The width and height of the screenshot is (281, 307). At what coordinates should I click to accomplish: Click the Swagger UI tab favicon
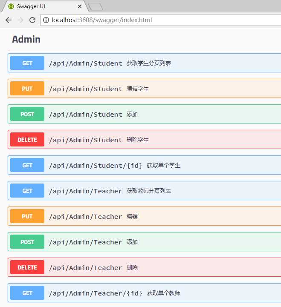click(11, 6)
